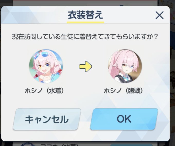
Task: Tap the partially hidden blue button behind dialog
Action: click(132, 145)
